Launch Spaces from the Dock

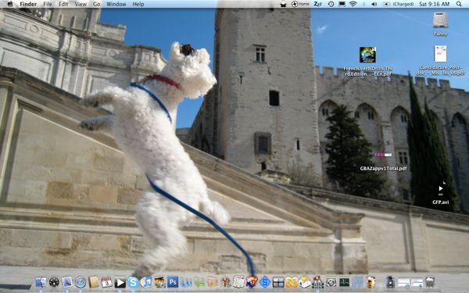point(278,282)
